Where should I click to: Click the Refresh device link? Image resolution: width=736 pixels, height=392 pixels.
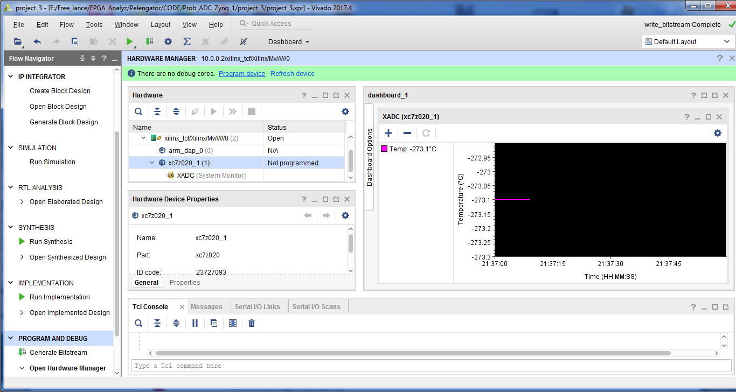tap(293, 74)
